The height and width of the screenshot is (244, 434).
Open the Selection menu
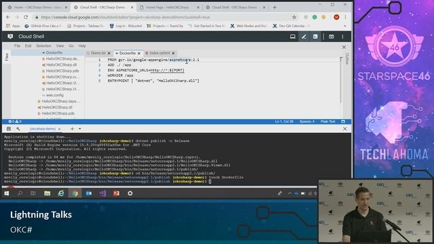tap(43, 46)
